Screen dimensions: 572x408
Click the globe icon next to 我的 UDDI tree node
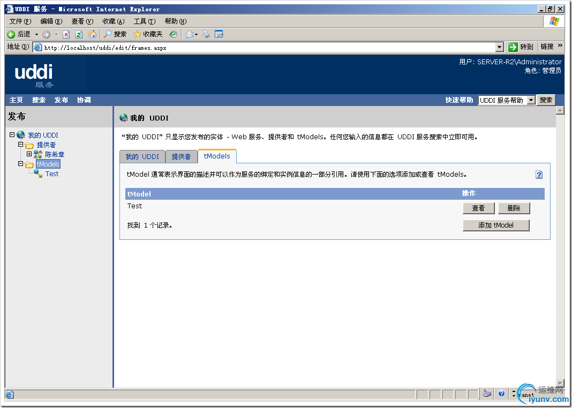21,135
